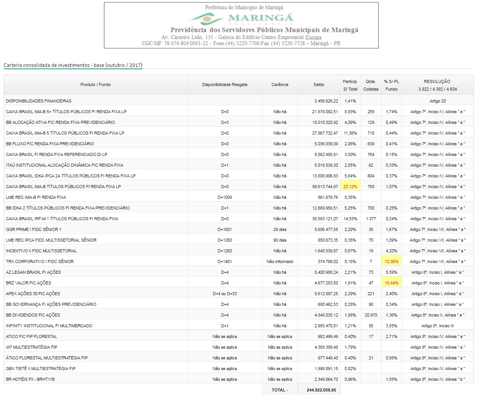Click the 'Qtde. Cotistas' column header
This screenshot has width=477, height=398.
point(371,85)
